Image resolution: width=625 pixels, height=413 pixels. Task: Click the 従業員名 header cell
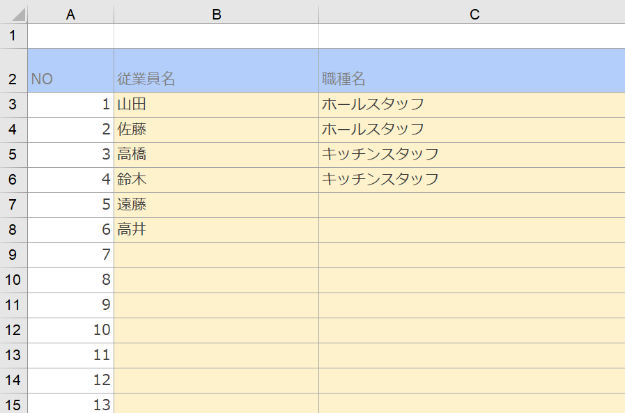(x=217, y=70)
